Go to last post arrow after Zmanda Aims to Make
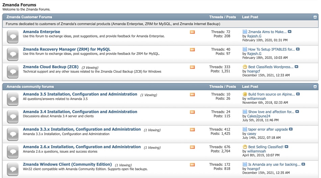The image size is (321, 178). pyautogui.click(x=290, y=32)
